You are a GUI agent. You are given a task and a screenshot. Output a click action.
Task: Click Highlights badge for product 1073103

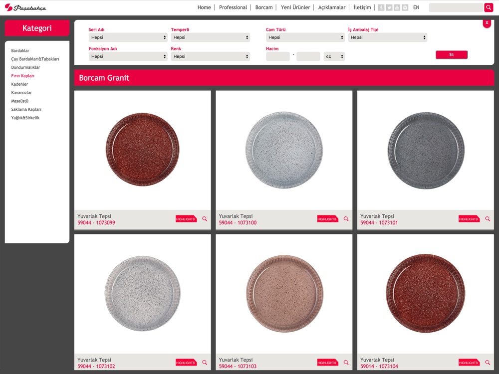[x=327, y=363]
